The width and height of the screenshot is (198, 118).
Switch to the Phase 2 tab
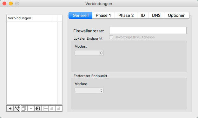coord(126,16)
